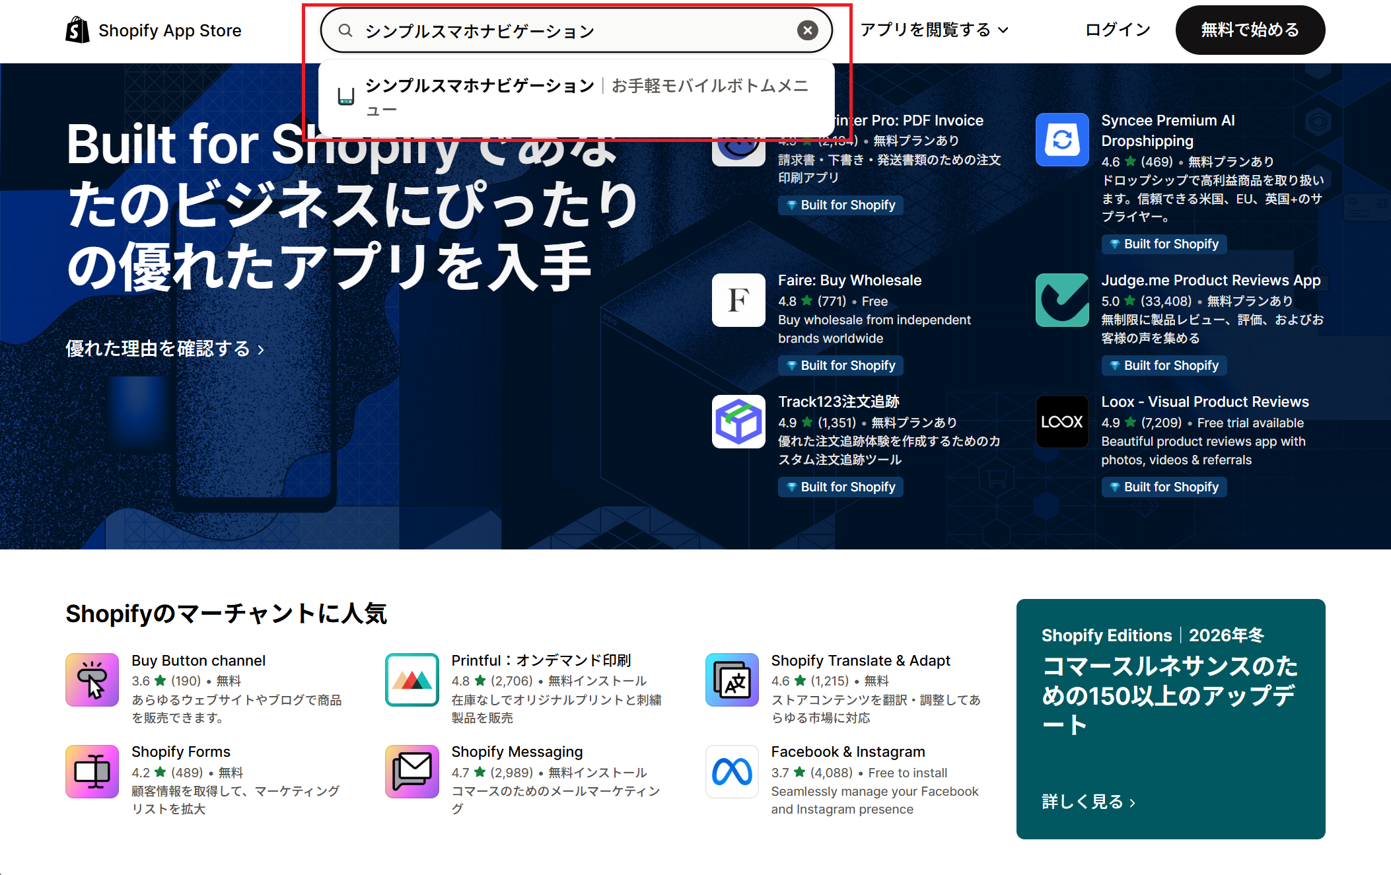Clear the search box using the X button
Screen dimensions: 1391x875
click(x=808, y=29)
